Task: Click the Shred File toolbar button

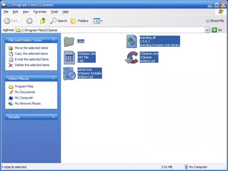Action: coord(215,21)
